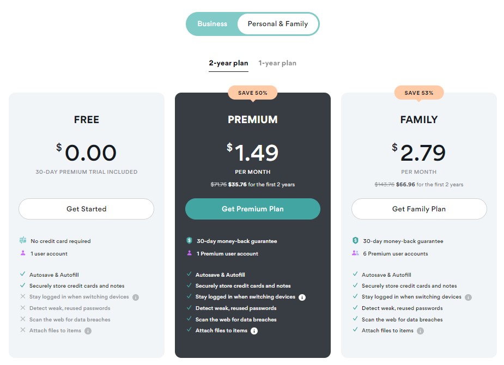Switch to the 1-year plan tab

pos(277,63)
